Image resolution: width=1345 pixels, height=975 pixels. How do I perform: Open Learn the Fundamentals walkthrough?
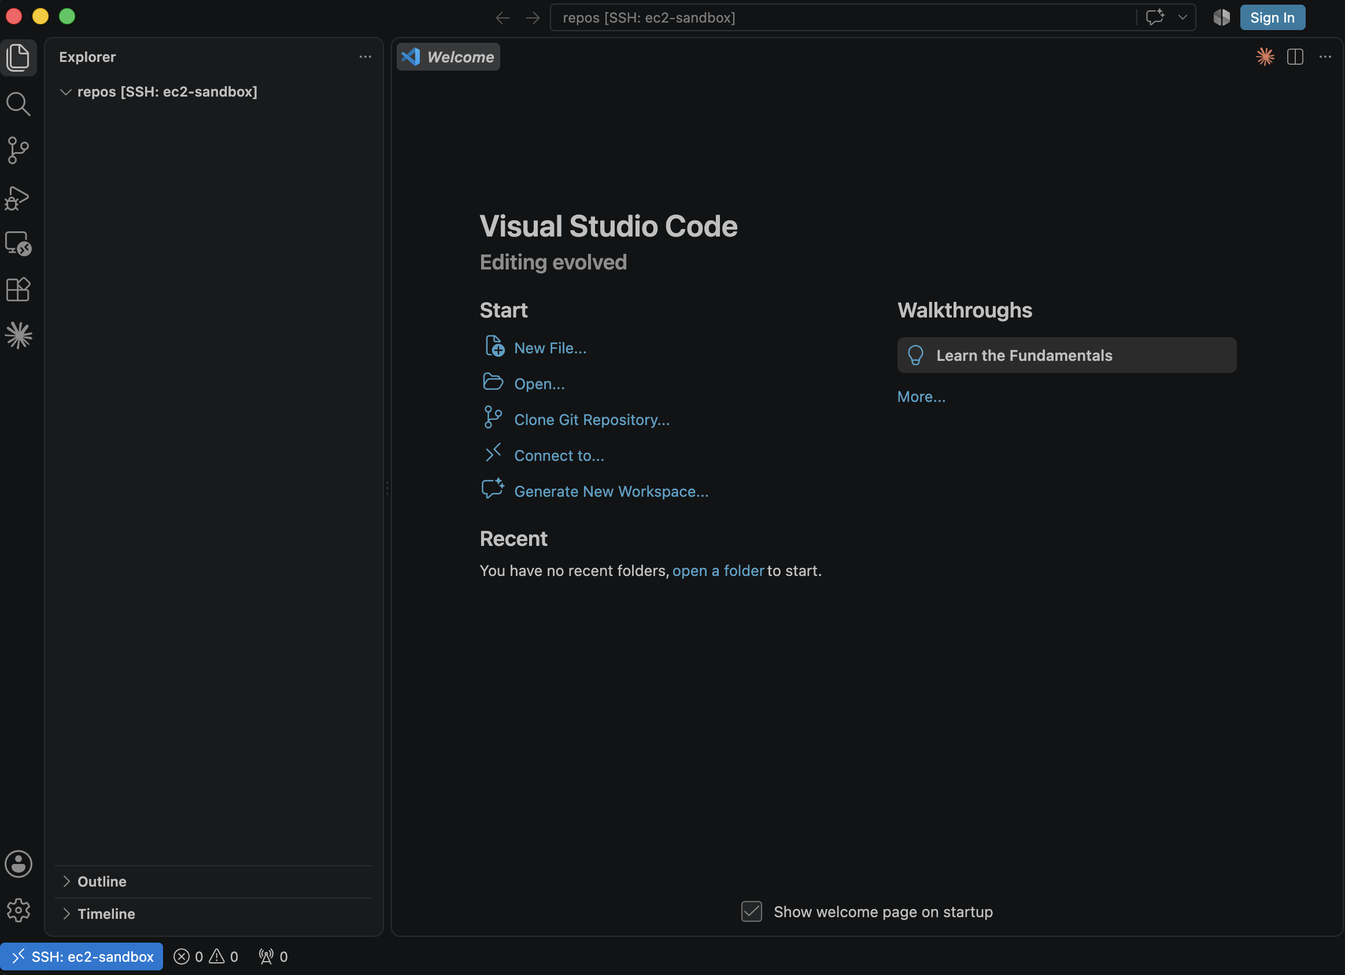click(x=1067, y=355)
